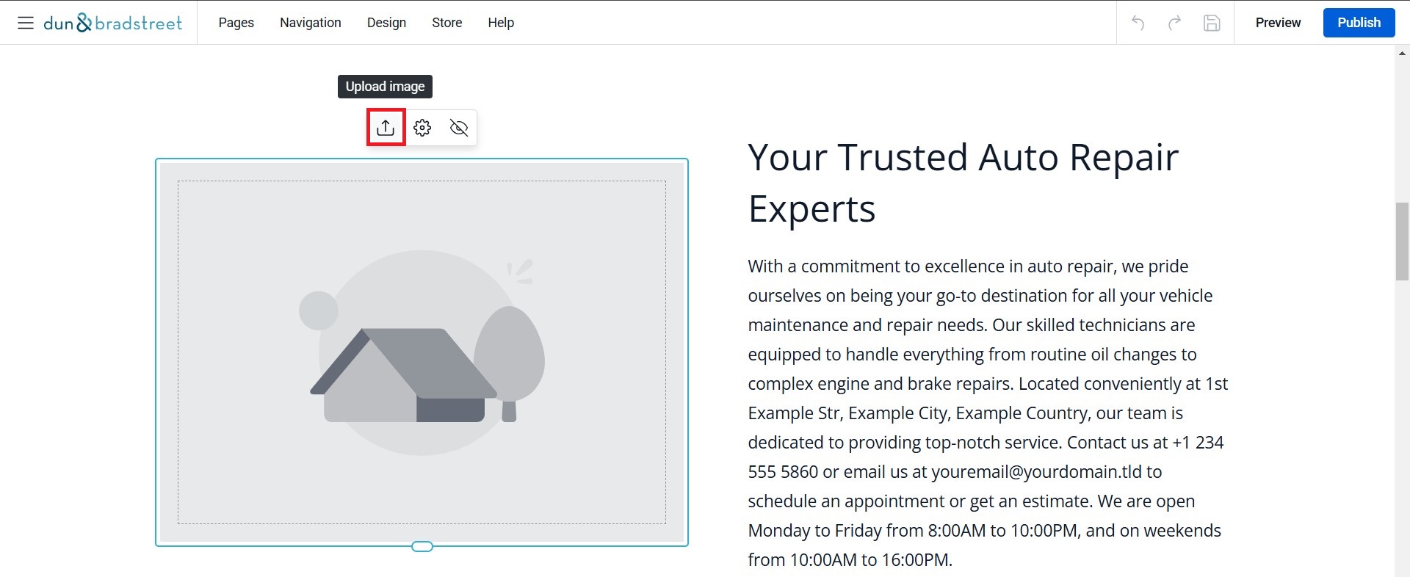The width and height of the screenshot is (1410, 577).
Task: Open the Pages menu
Action: click(236, 23)
